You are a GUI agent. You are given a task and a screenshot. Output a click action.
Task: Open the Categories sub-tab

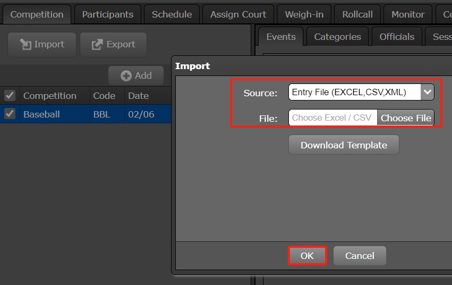(x=337, y=37)
